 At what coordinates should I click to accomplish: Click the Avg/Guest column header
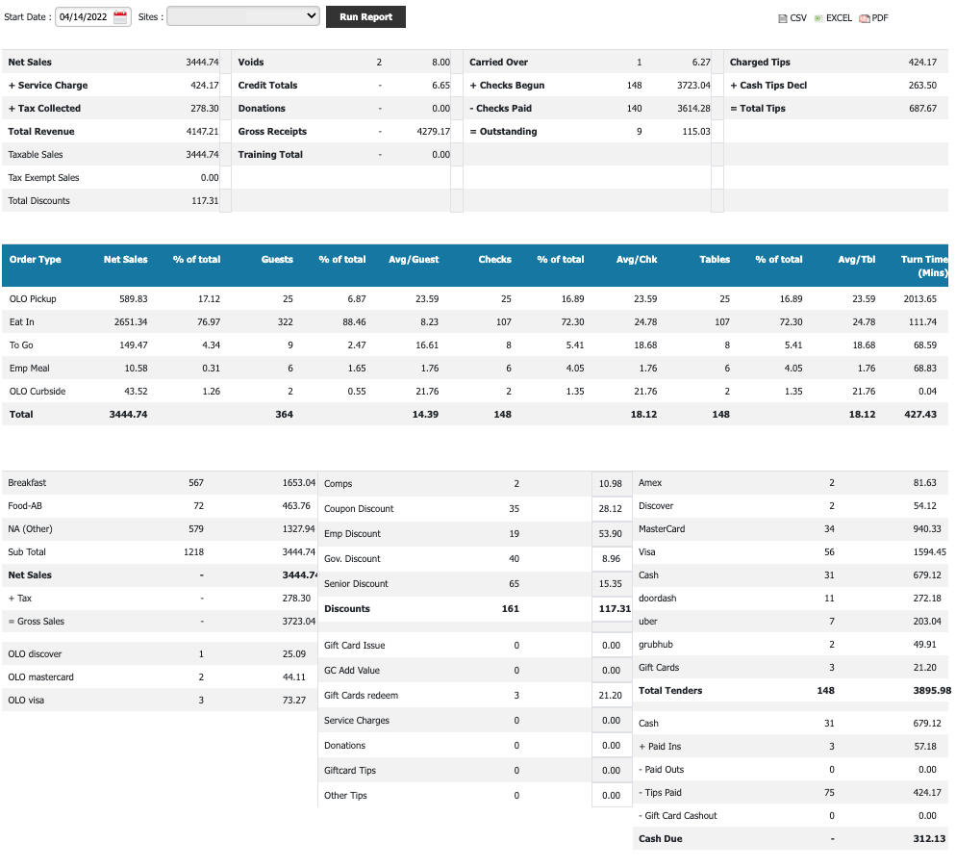pos(414,260)
